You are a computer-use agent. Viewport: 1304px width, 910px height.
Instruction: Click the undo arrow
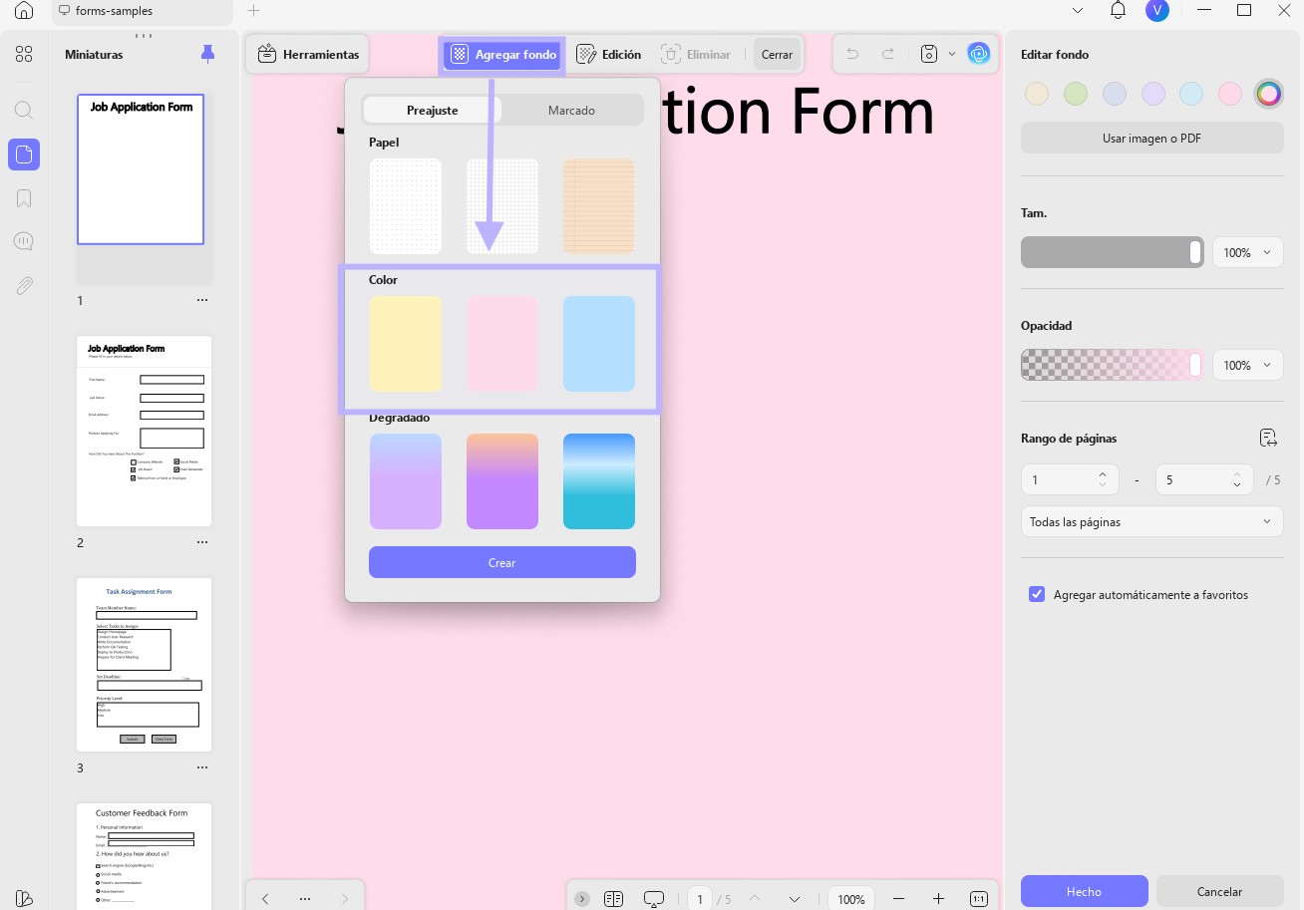pyautogui.click(x=852, y=54)
